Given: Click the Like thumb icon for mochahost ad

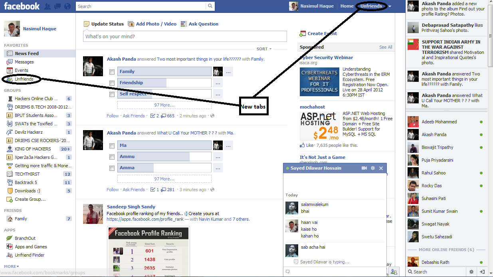Looking at the screenshot, I should (x=302, y=145).
